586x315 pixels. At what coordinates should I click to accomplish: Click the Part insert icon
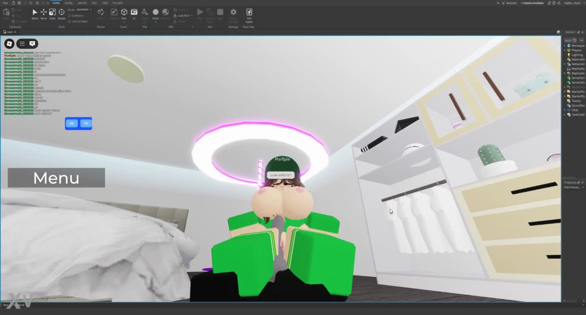coord(124,13)
